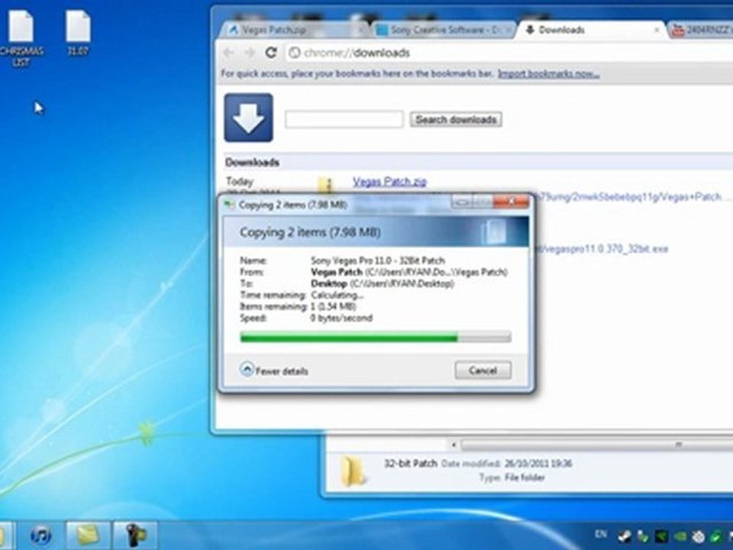Open the CHRISMAS LIST desktop file
Viewport: 733px width, 550px height.
point(21,38)
